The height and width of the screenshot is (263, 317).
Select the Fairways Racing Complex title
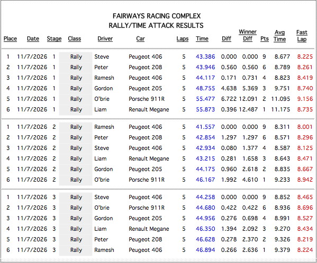point(157,16)
